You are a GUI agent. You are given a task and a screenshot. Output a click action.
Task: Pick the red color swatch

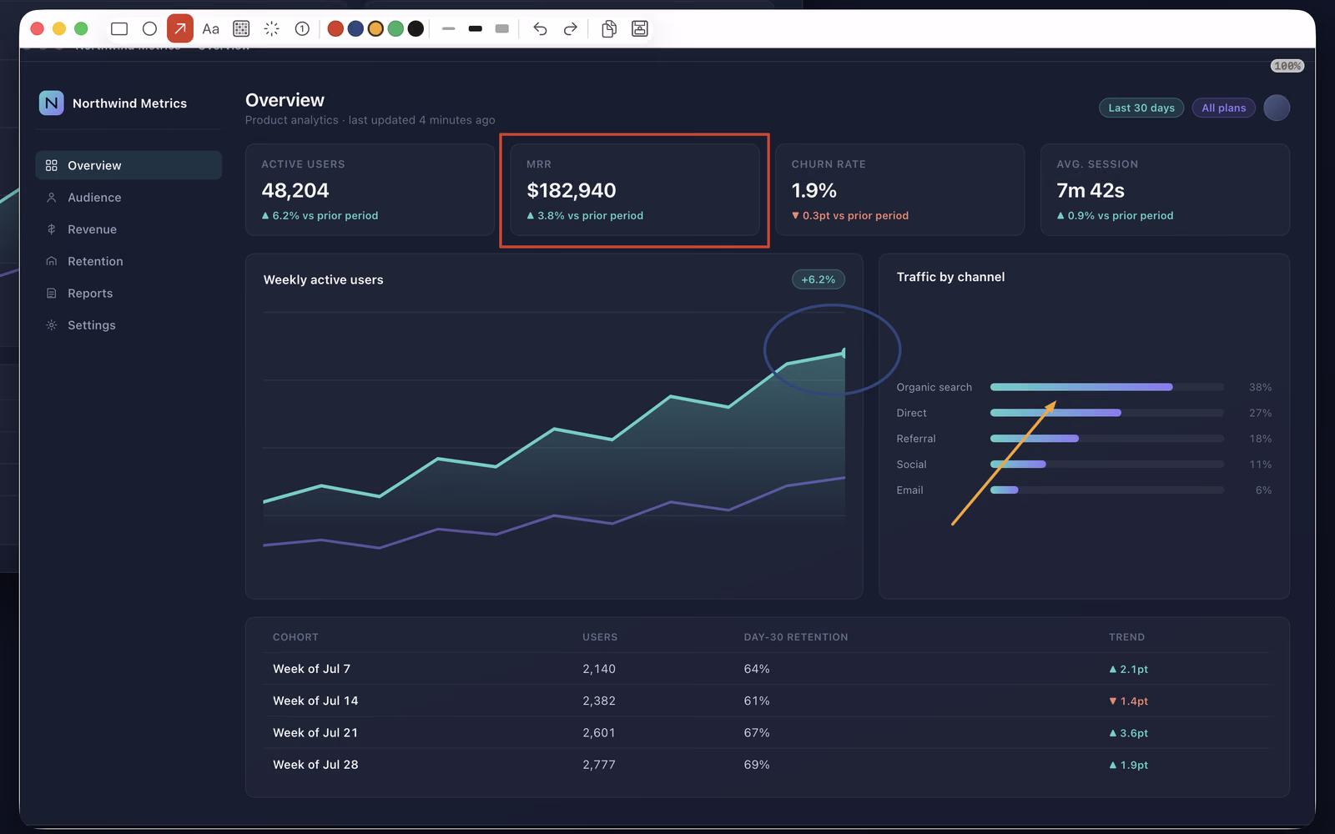point(335,29)
